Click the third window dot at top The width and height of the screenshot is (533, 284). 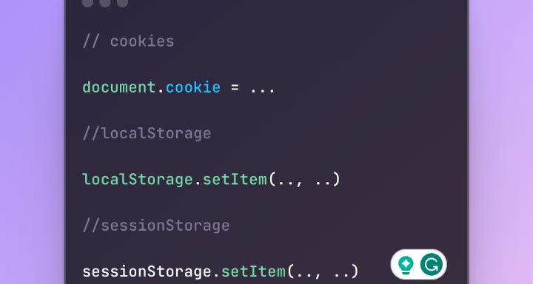(122, 2)
